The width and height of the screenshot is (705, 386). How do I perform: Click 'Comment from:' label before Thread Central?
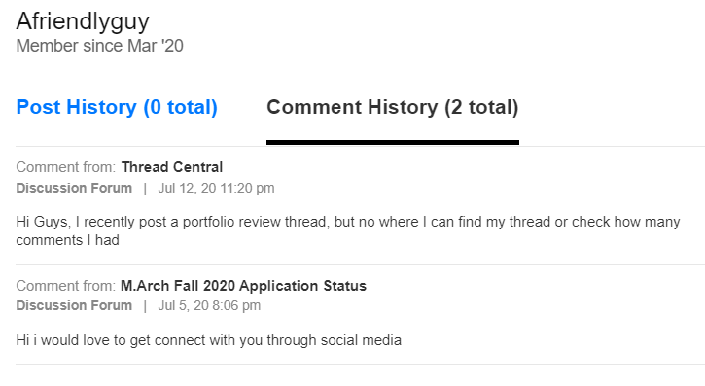click(x=66, y=167)
